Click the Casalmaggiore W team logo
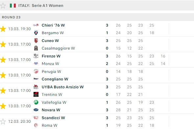Image resolution: width=194 pixels, height=129 pixels. 36,48
